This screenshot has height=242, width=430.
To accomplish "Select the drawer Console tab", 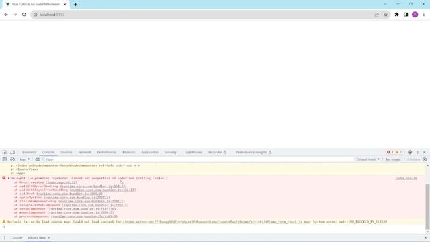I will point(16,238).
